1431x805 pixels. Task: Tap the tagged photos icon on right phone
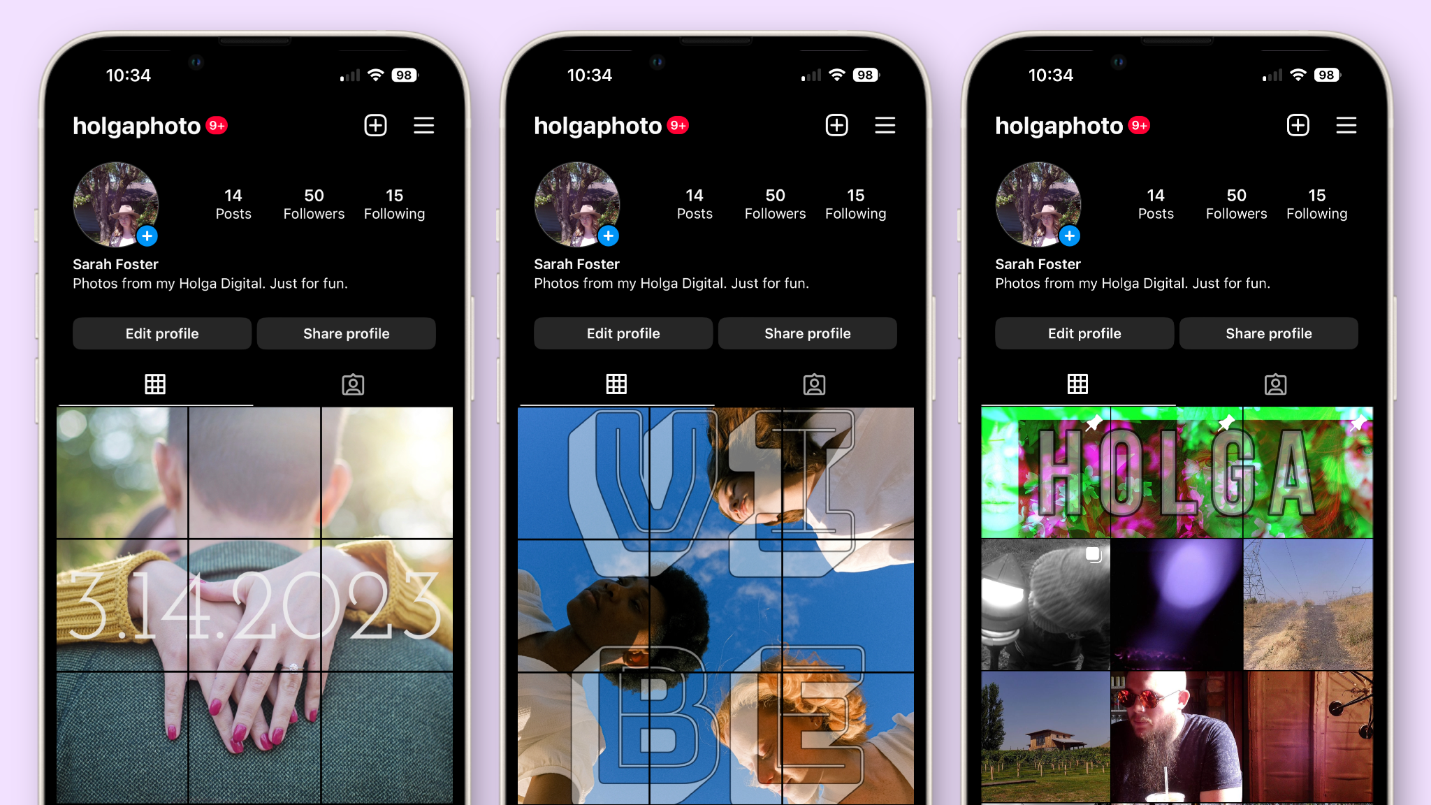click(1274, 384)
